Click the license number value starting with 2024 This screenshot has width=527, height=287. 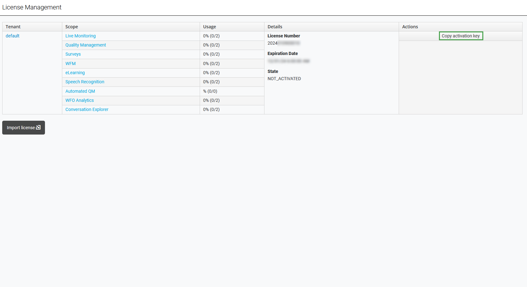pyautogui.click(x=284, y=43)
